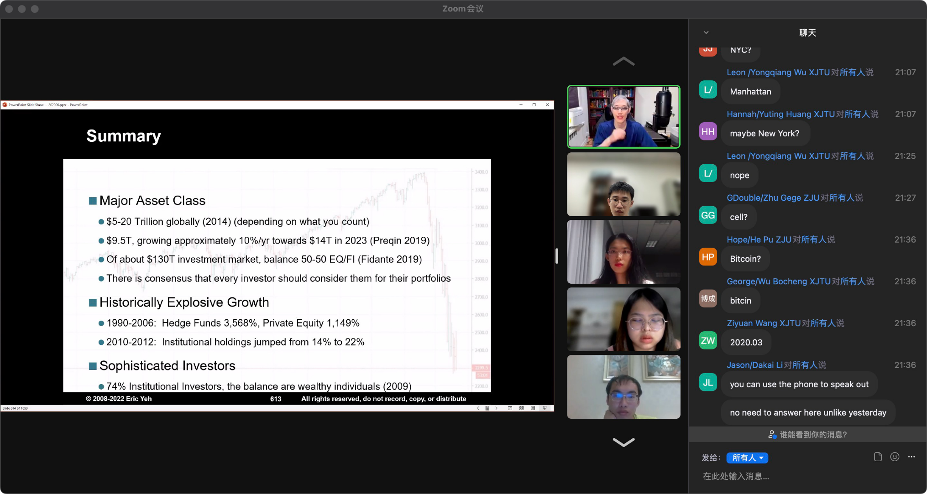Collapse the chat panel with chevron
Screen dimensions: 927x494
(706, 32)
